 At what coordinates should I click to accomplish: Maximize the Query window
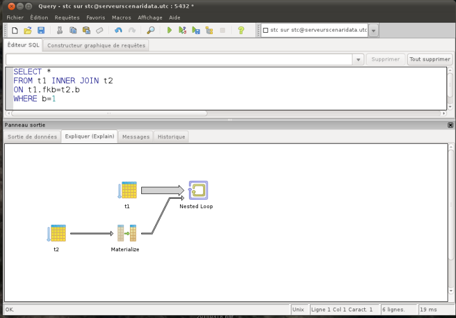pos(29,6)
